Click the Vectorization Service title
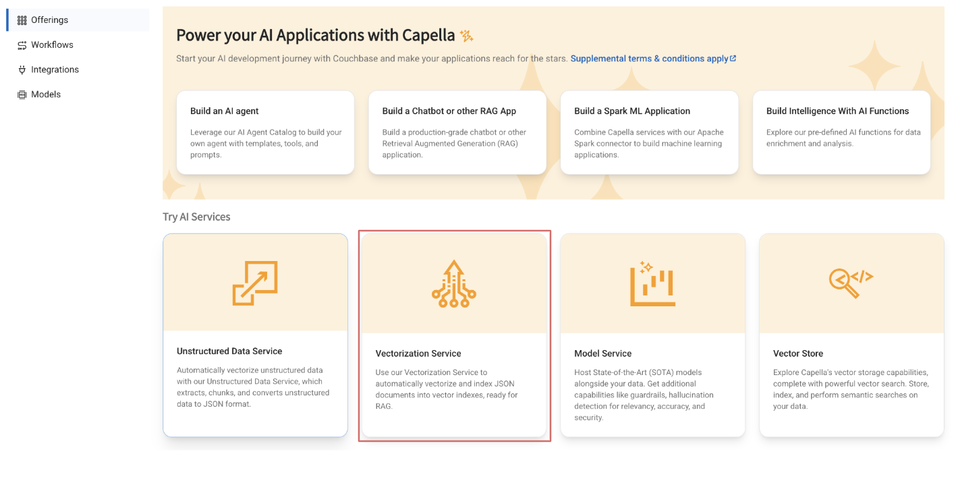Screen dimensions: 958x487 [x=418, y=353]
